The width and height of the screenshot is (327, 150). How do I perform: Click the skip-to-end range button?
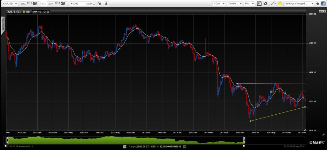185,147
